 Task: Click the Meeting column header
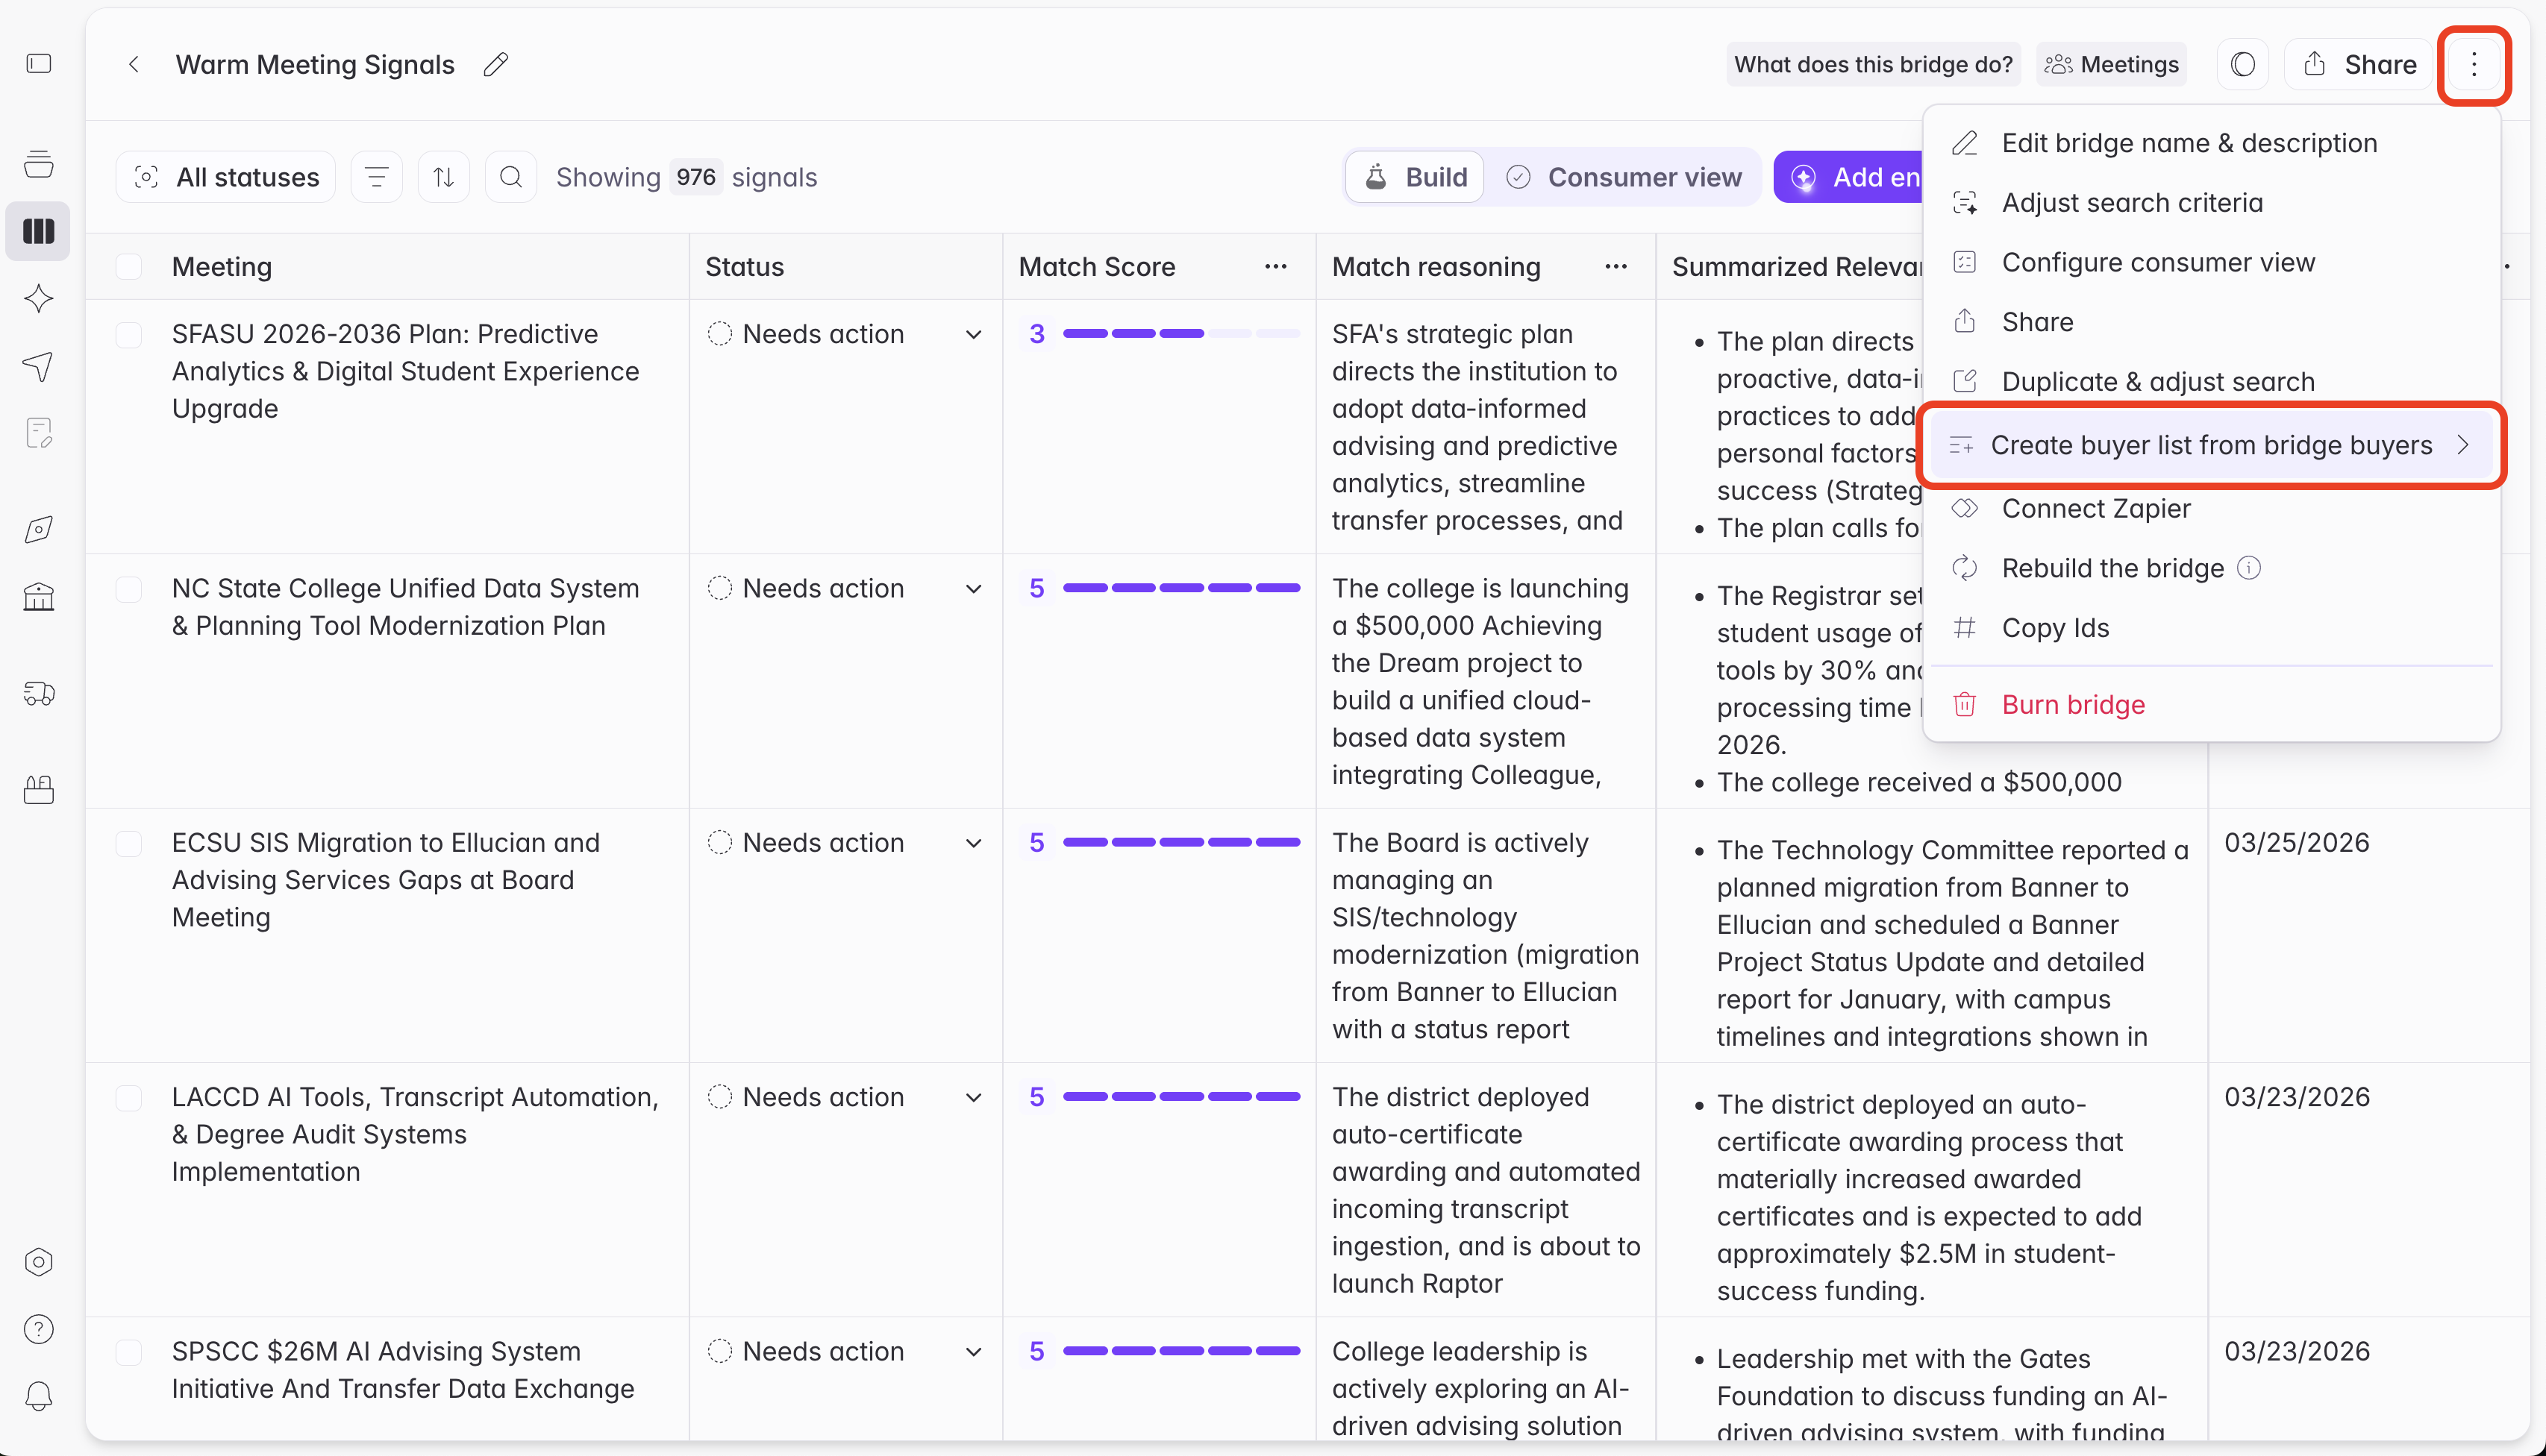[x=222, y=266]
